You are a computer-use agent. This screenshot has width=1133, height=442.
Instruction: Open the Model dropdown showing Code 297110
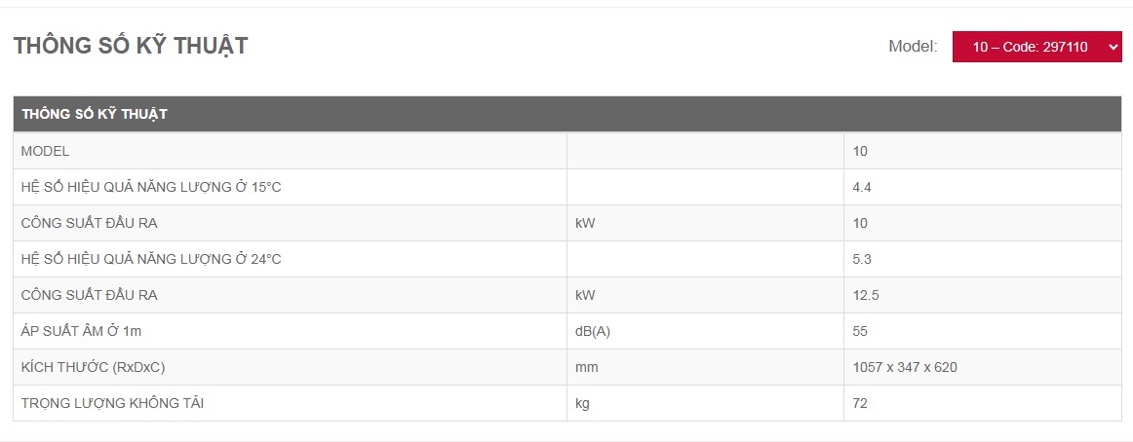1036,47
